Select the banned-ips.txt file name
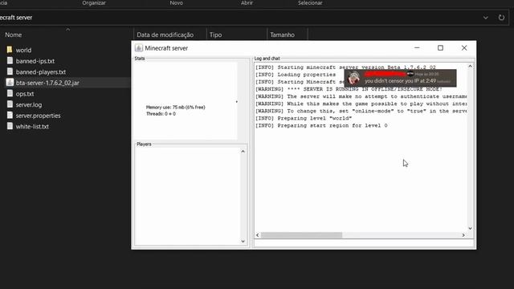 (x=35, y=61)
